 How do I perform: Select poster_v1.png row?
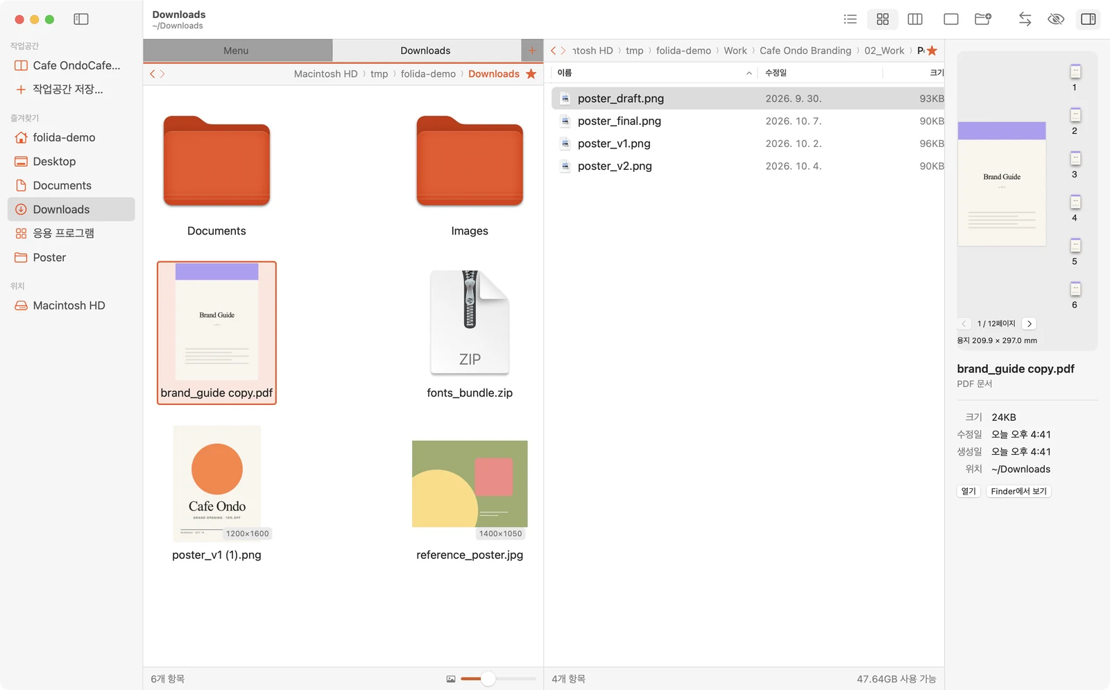(x=748, y=144)
